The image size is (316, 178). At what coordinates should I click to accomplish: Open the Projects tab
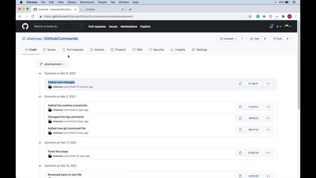pos(118,49)
